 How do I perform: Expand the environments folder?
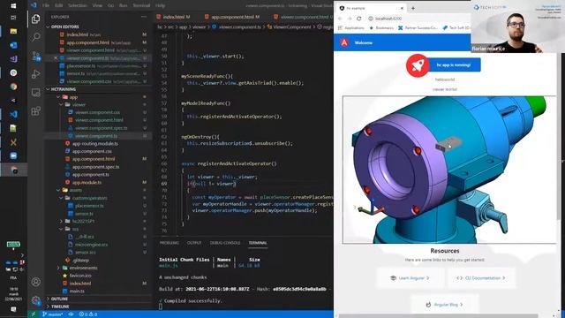click(58, 268)
